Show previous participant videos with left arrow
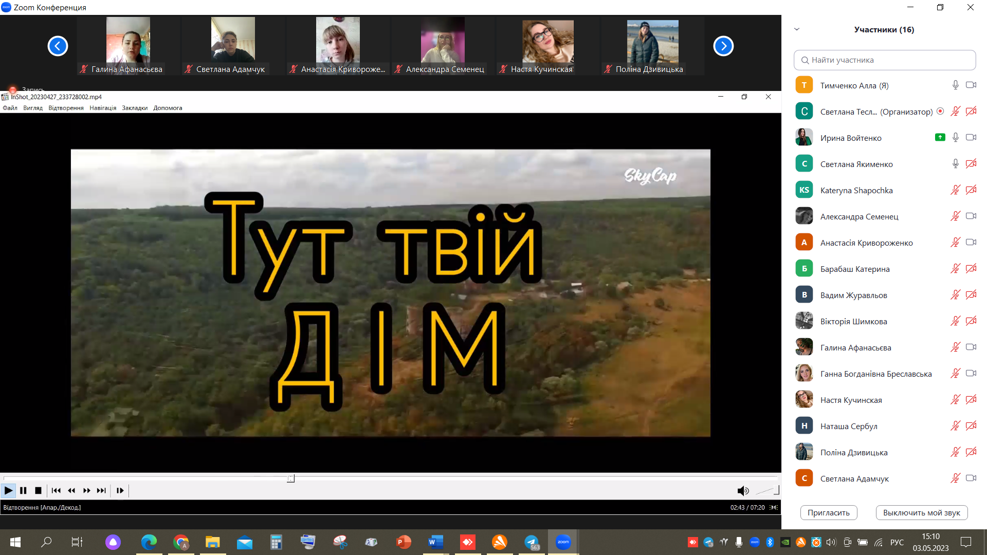 58,46
